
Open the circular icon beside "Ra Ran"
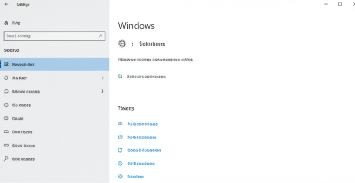pos(6,78)
